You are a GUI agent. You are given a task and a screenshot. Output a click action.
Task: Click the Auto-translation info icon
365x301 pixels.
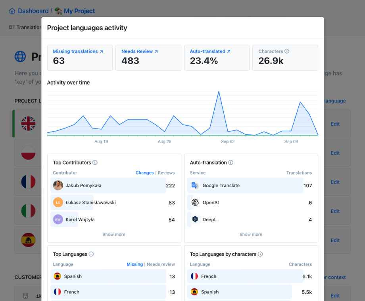point(231,162)
